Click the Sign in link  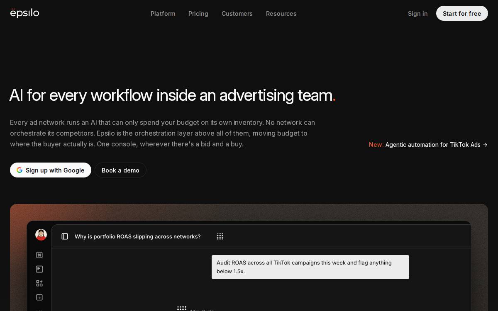(x=417, y=14)
